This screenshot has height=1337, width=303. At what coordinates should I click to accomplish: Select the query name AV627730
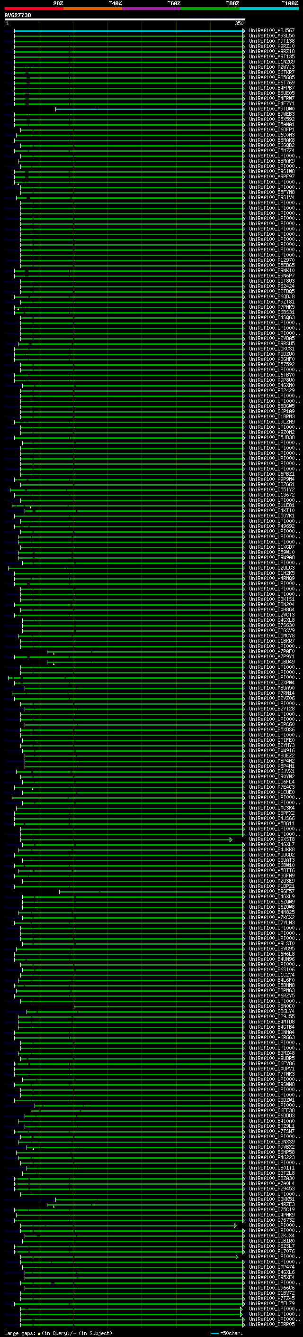coord(18,16)
